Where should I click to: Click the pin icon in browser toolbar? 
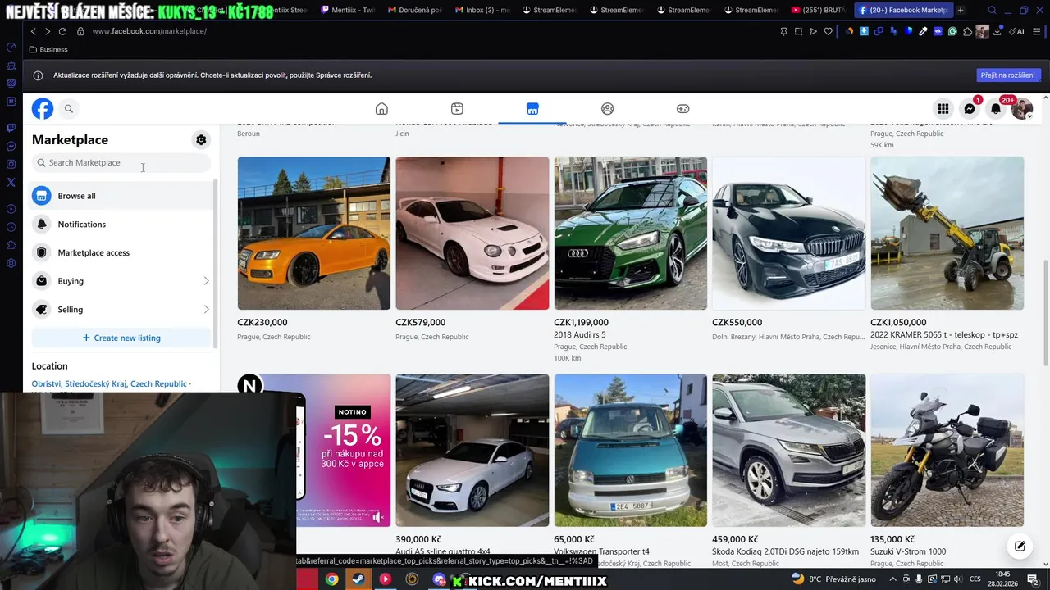[x=783, y=31]
